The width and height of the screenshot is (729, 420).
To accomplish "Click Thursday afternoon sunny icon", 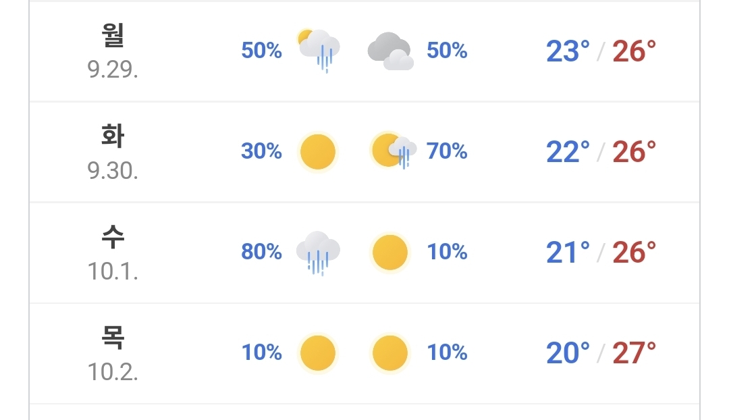I will coord(390,353).
